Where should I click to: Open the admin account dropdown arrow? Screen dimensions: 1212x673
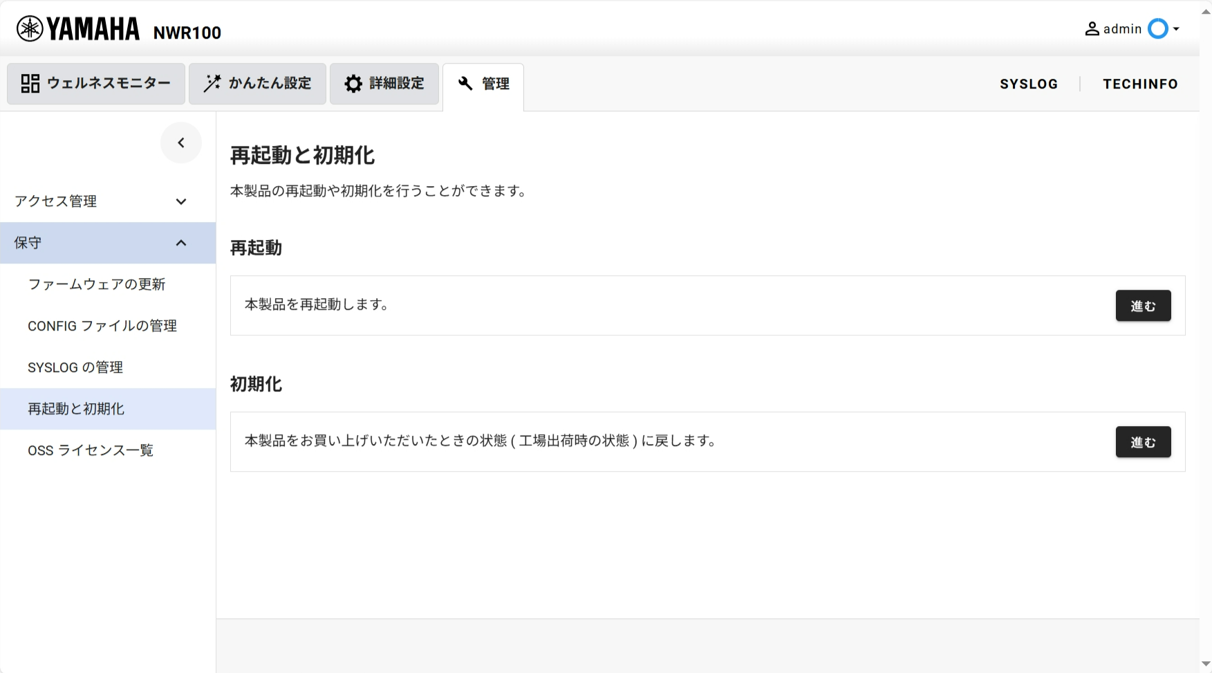pos(1176,29)
